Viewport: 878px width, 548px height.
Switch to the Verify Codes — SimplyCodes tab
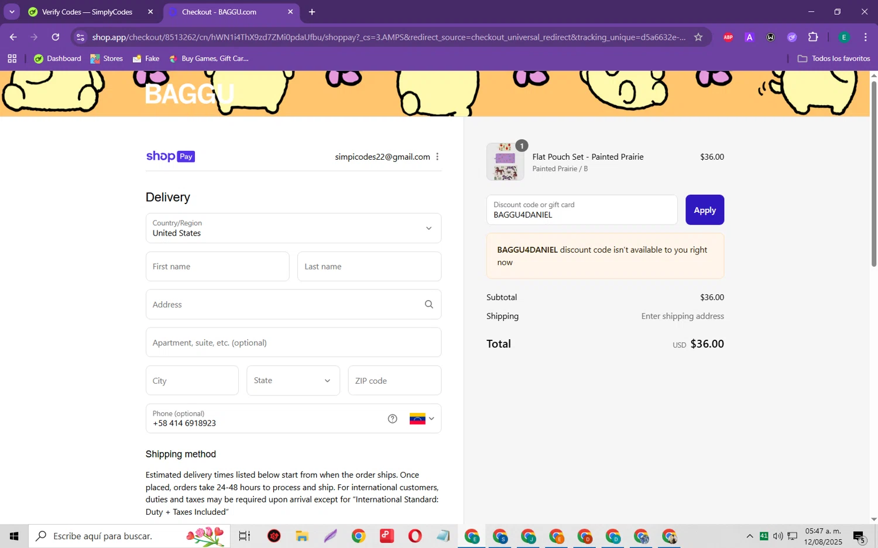pyautogui.click(x=88, y=12)
